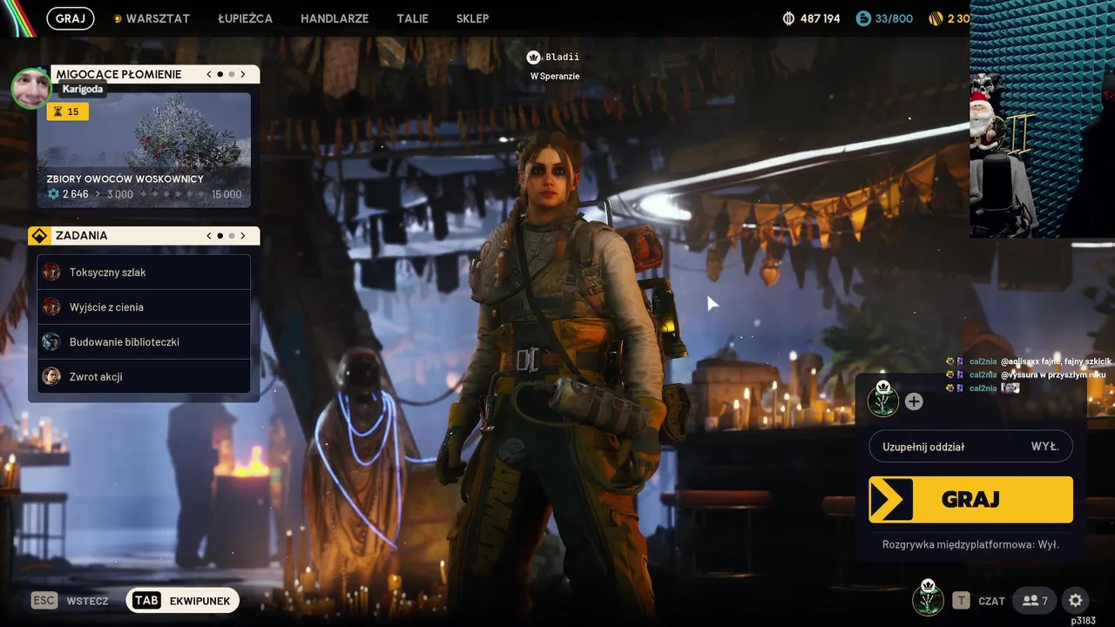This screenshot has height=627, width=1115.
Task: Click cal2nia chat message w przyszłym roku
Action: point(1026,374)
